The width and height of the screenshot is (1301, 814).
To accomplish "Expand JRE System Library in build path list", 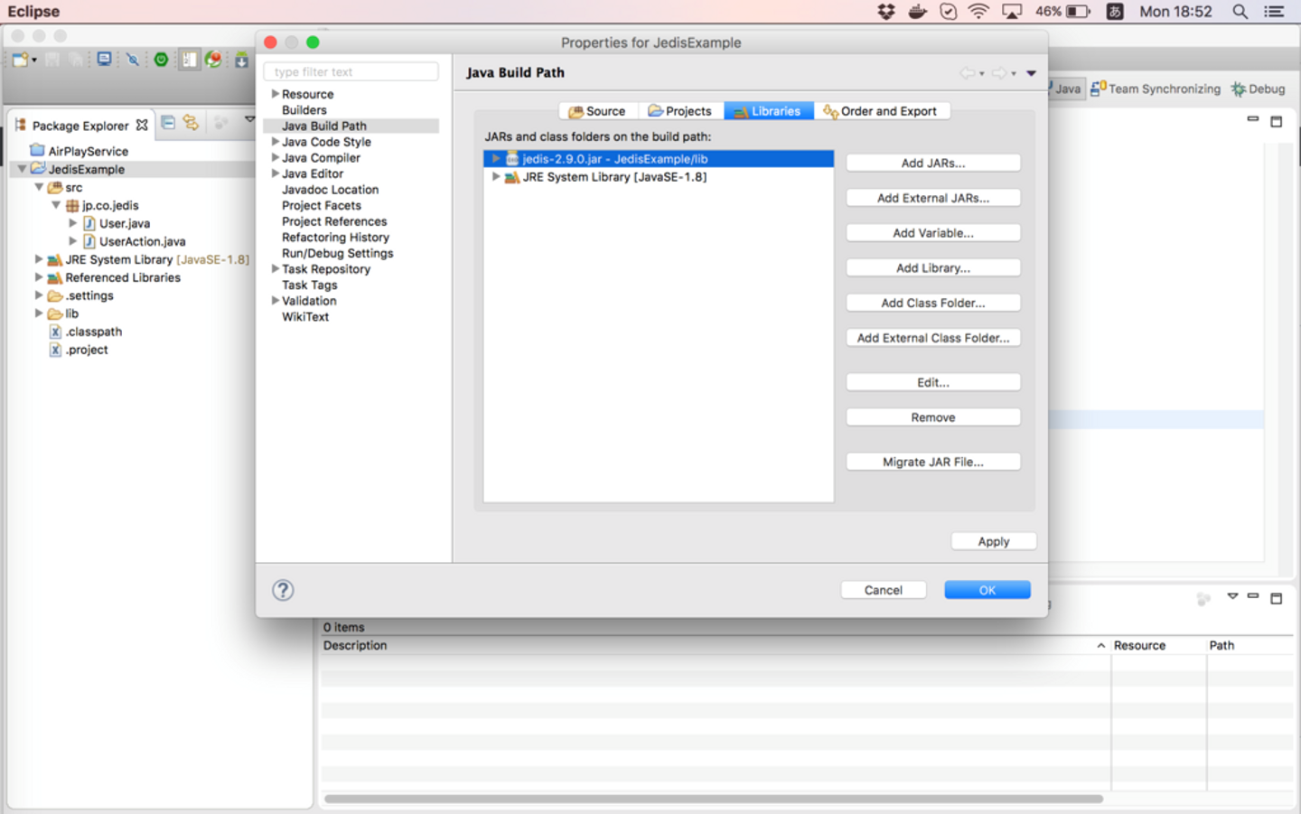I will pos(496,177).
